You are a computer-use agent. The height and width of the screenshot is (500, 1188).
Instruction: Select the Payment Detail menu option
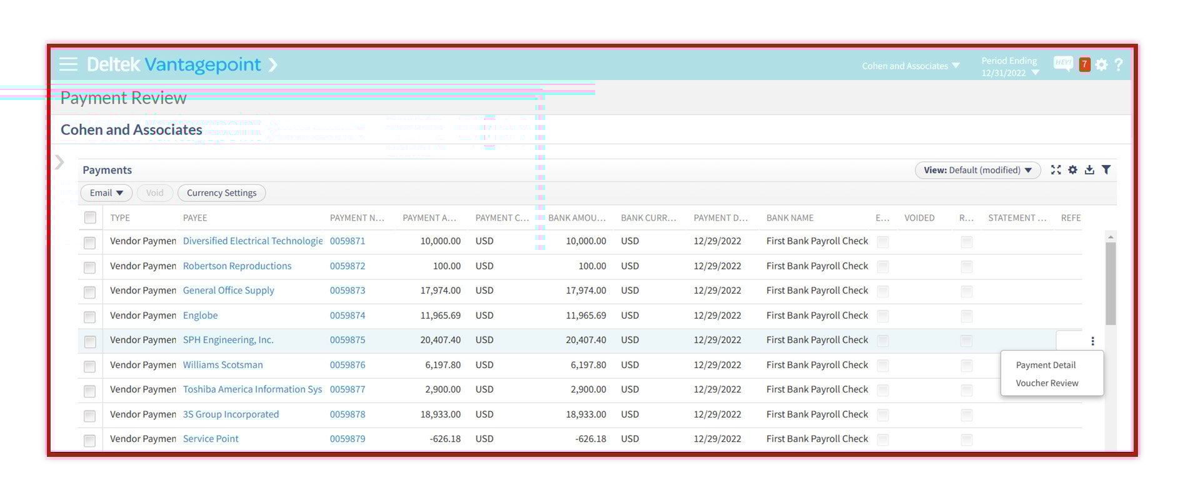click(1045, 365)
